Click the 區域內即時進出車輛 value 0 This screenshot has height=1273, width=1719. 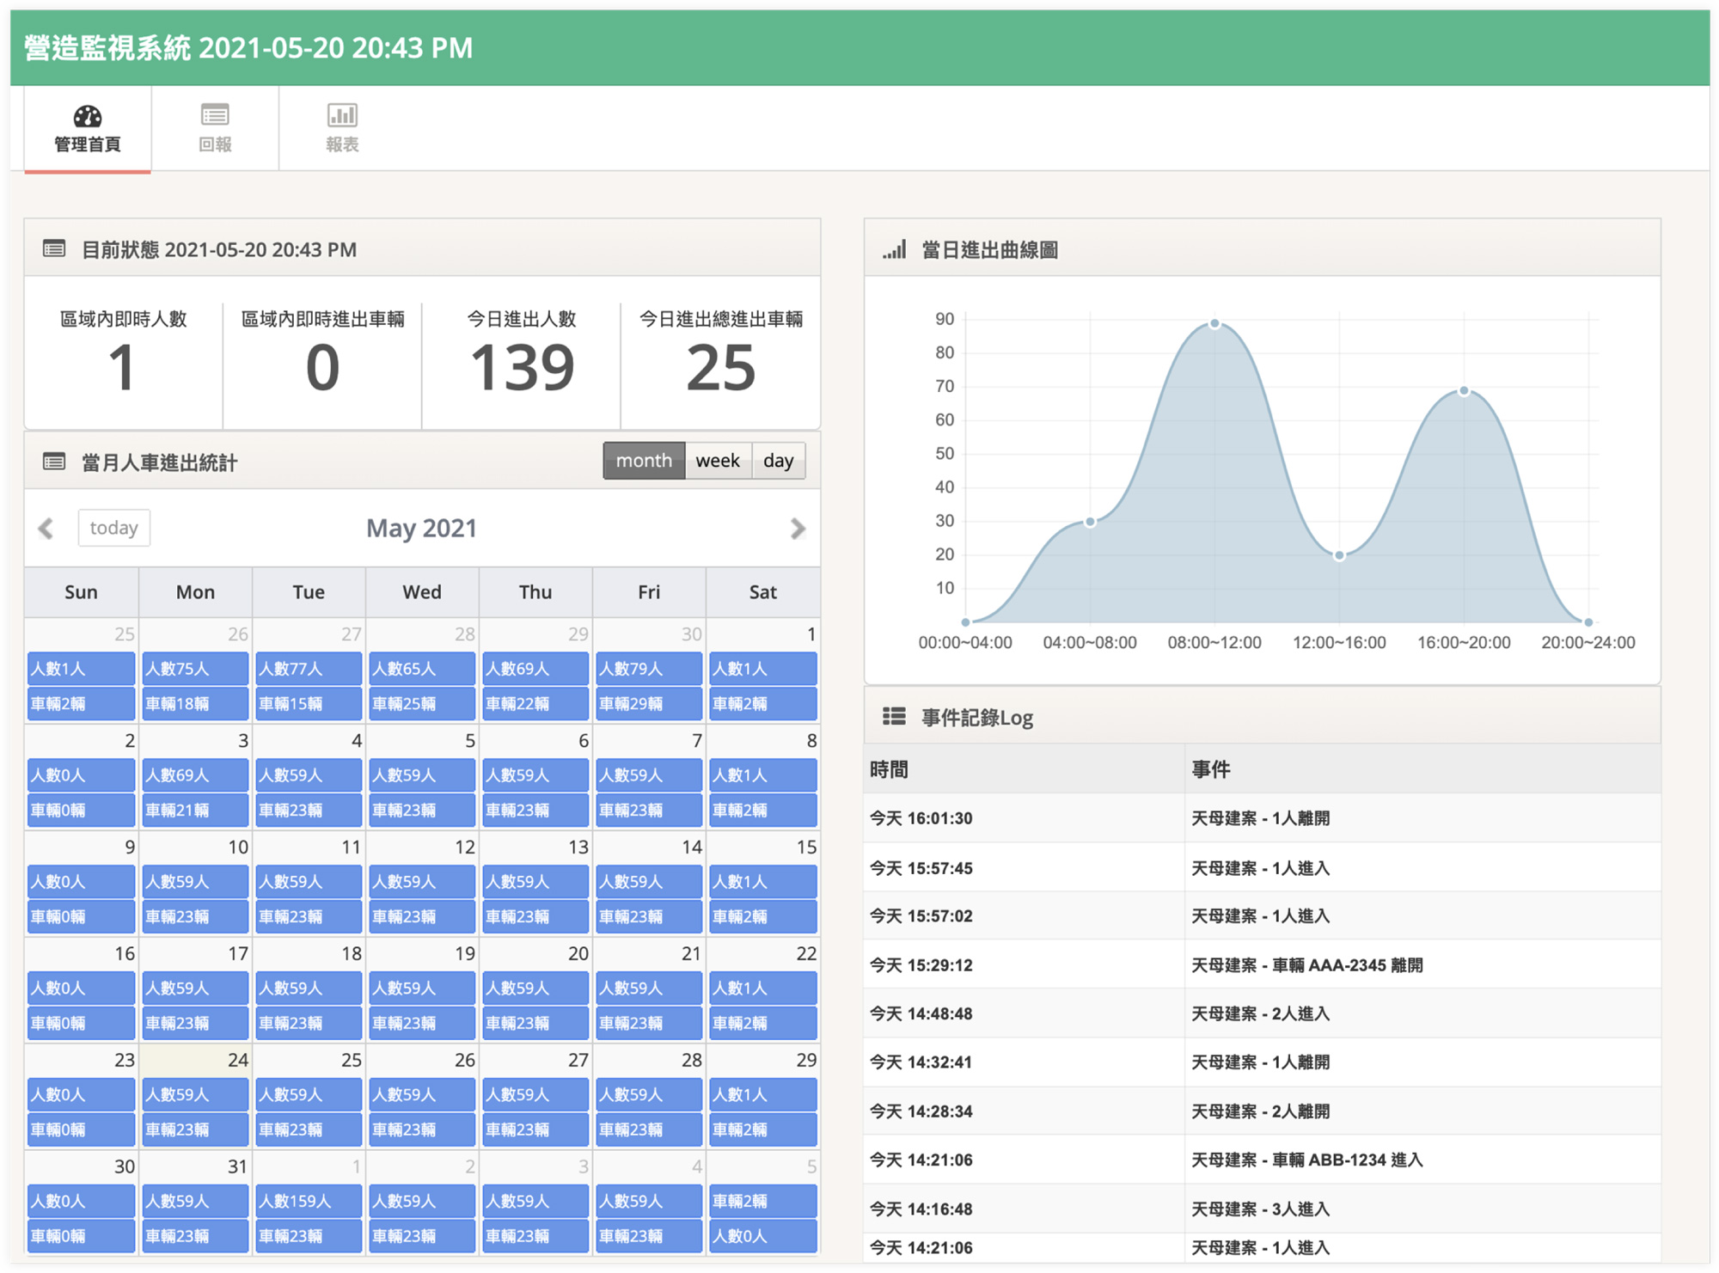pyautogui.click(x=322, y=368)
